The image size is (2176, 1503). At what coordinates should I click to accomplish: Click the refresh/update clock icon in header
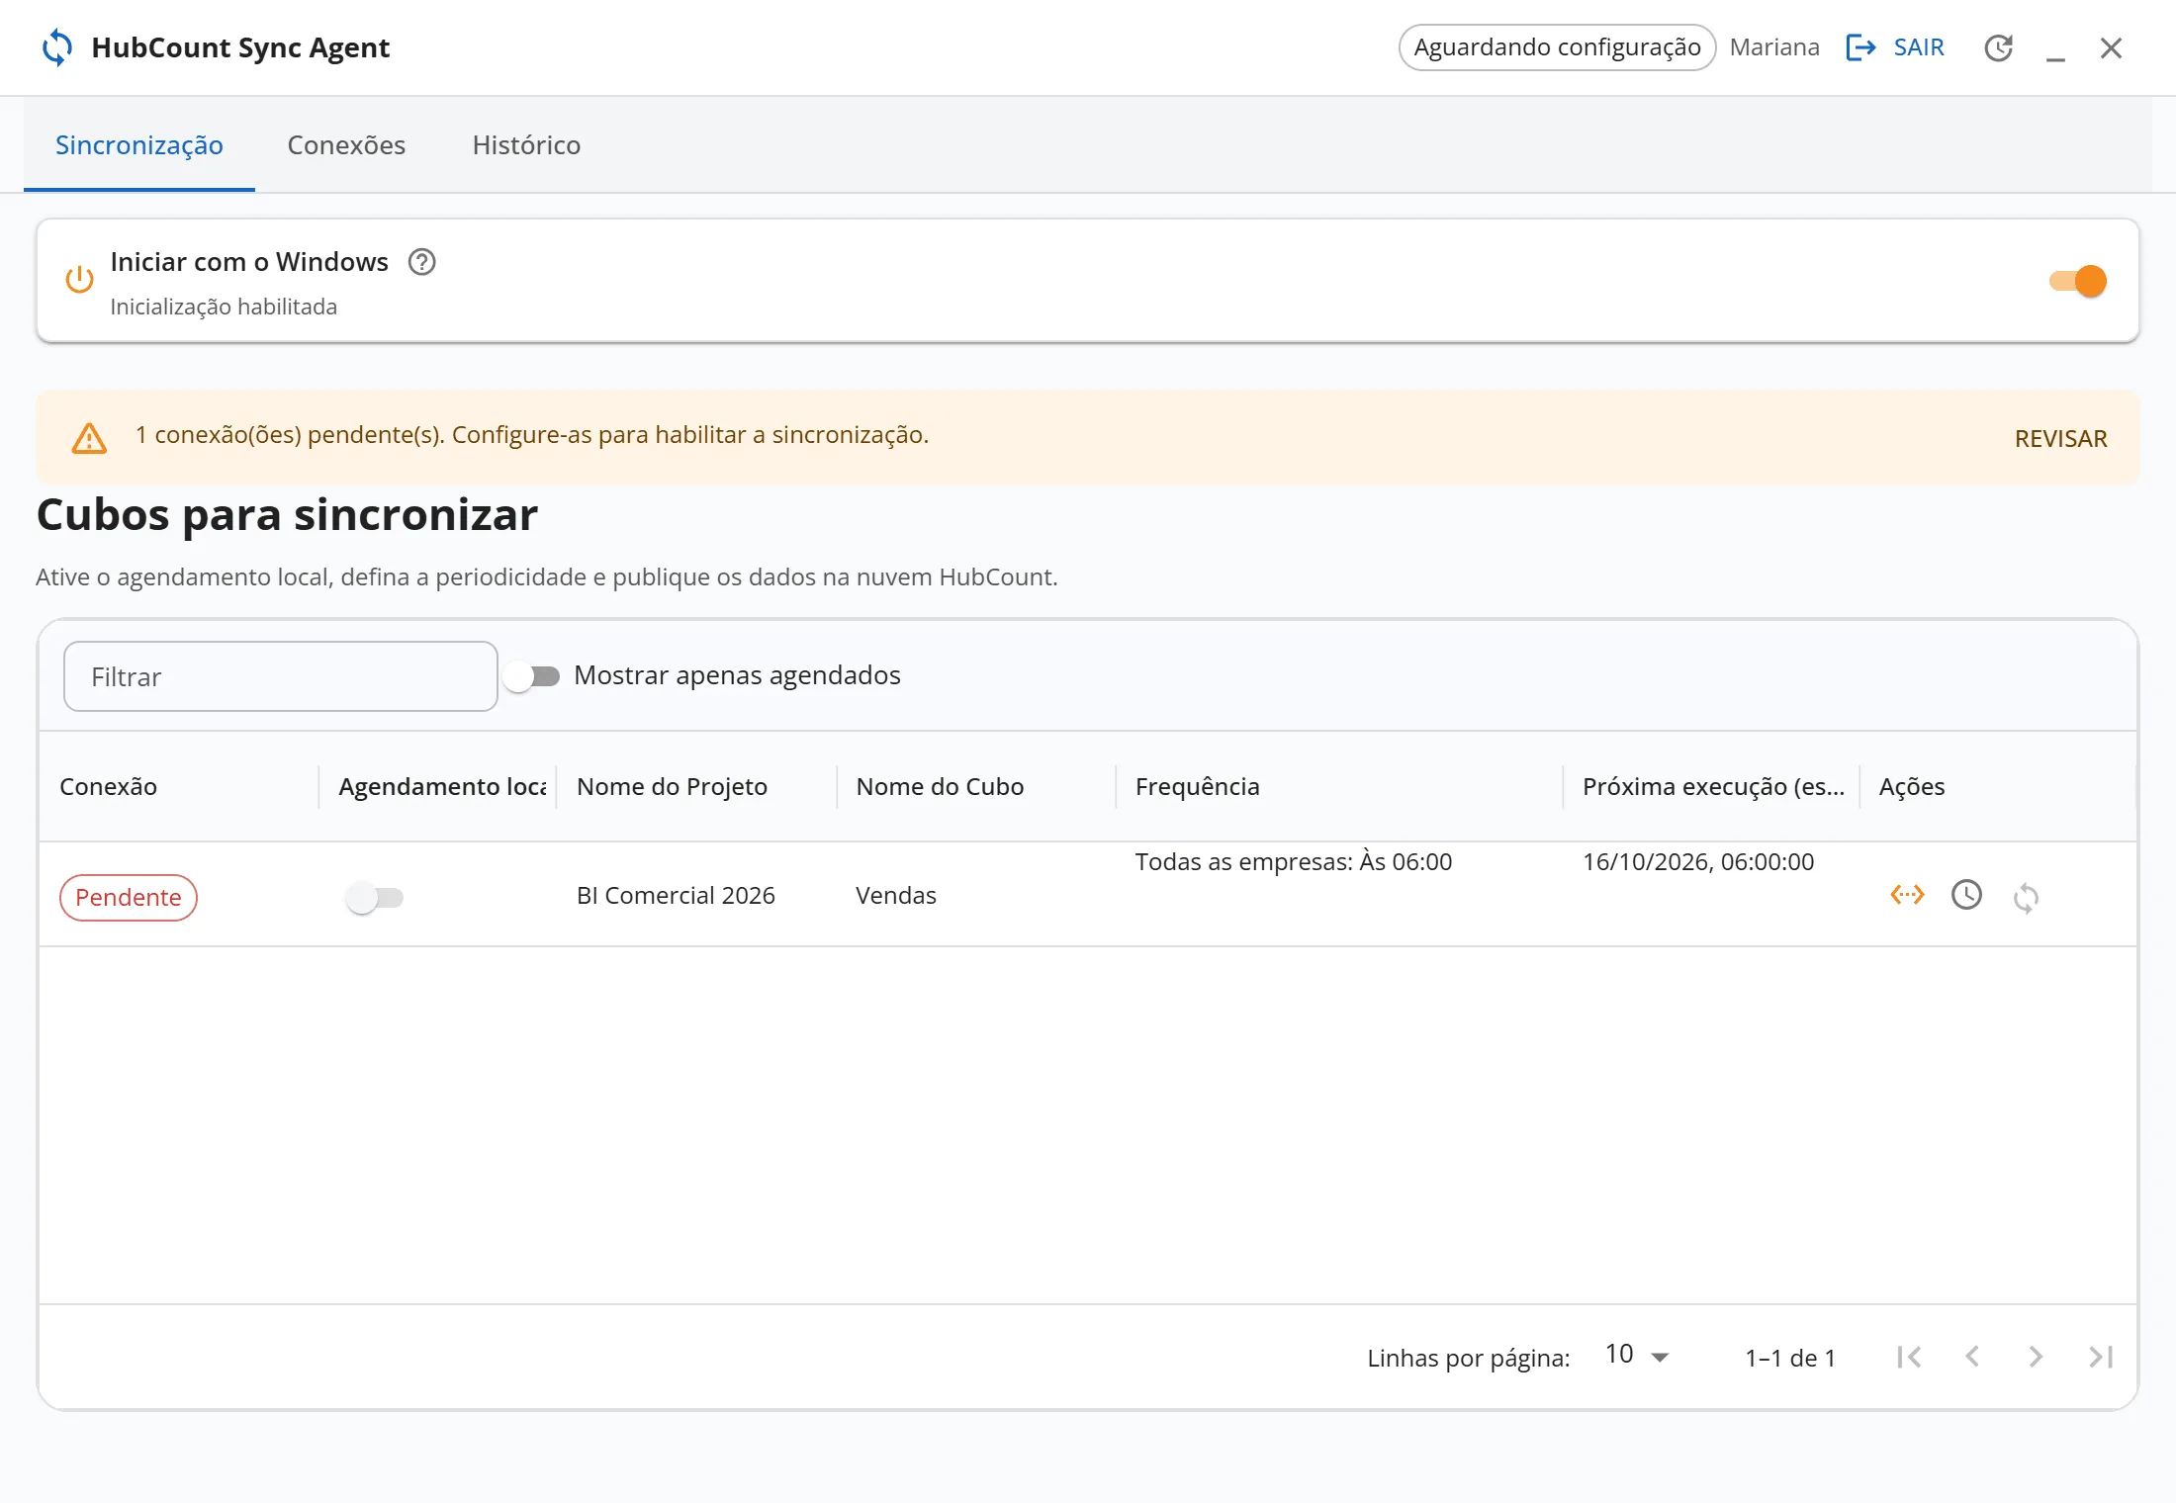pos(1999,47)
